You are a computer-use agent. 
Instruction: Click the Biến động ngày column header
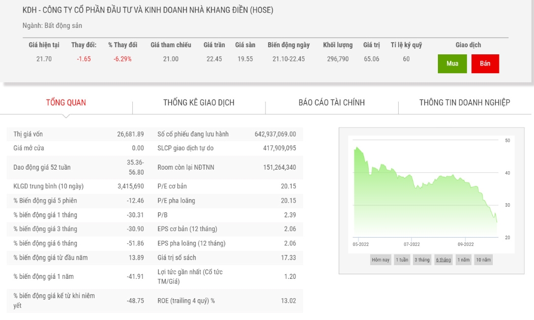(288, 45)
